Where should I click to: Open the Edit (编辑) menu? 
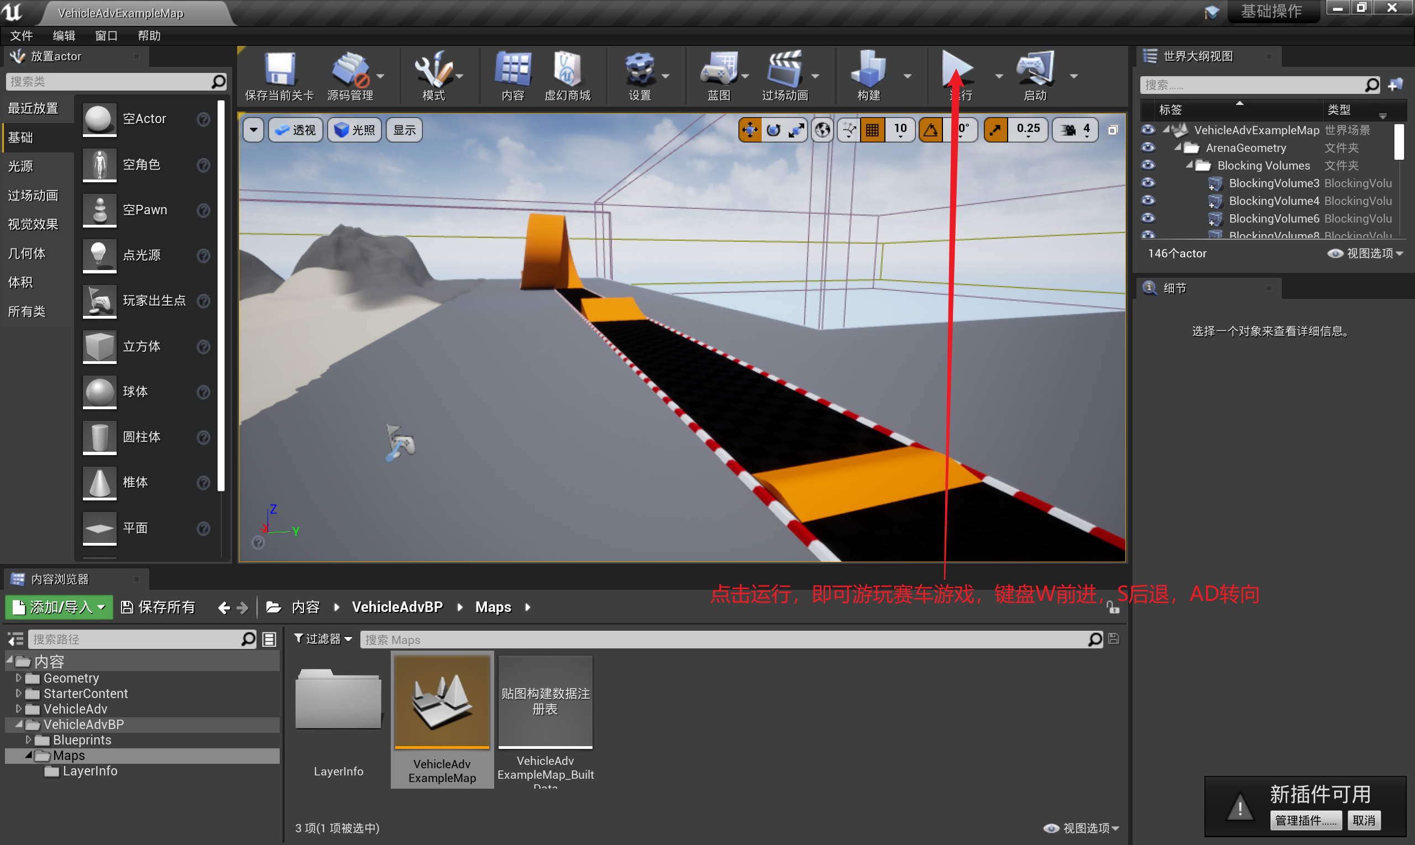click(x=64, y=35)
